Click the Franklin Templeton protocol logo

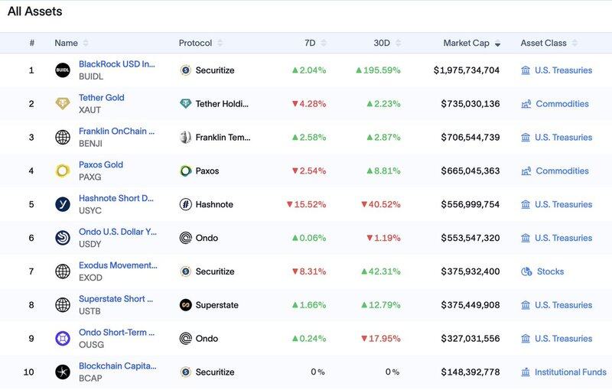pos(185,138)
